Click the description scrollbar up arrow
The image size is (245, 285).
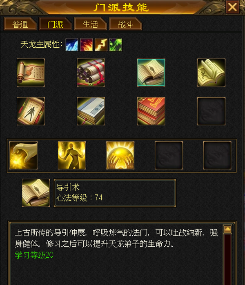point(227,229)
